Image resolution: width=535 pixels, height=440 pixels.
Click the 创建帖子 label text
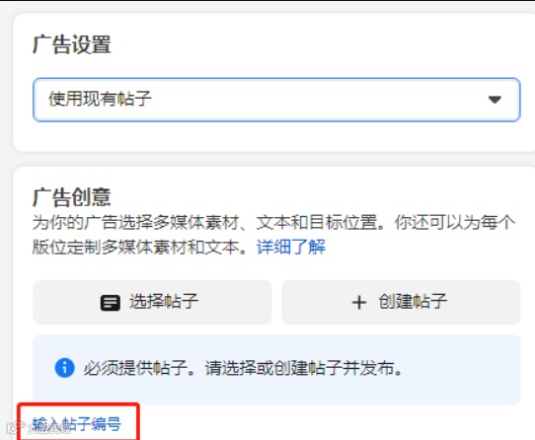point(413,302)
